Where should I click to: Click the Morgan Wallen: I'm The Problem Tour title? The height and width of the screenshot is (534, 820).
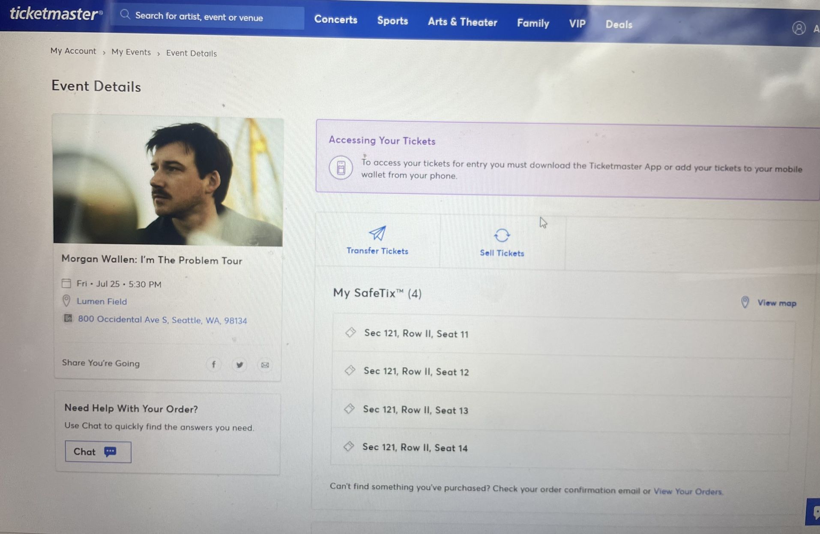pyautogui.click(x=152, y=260)
